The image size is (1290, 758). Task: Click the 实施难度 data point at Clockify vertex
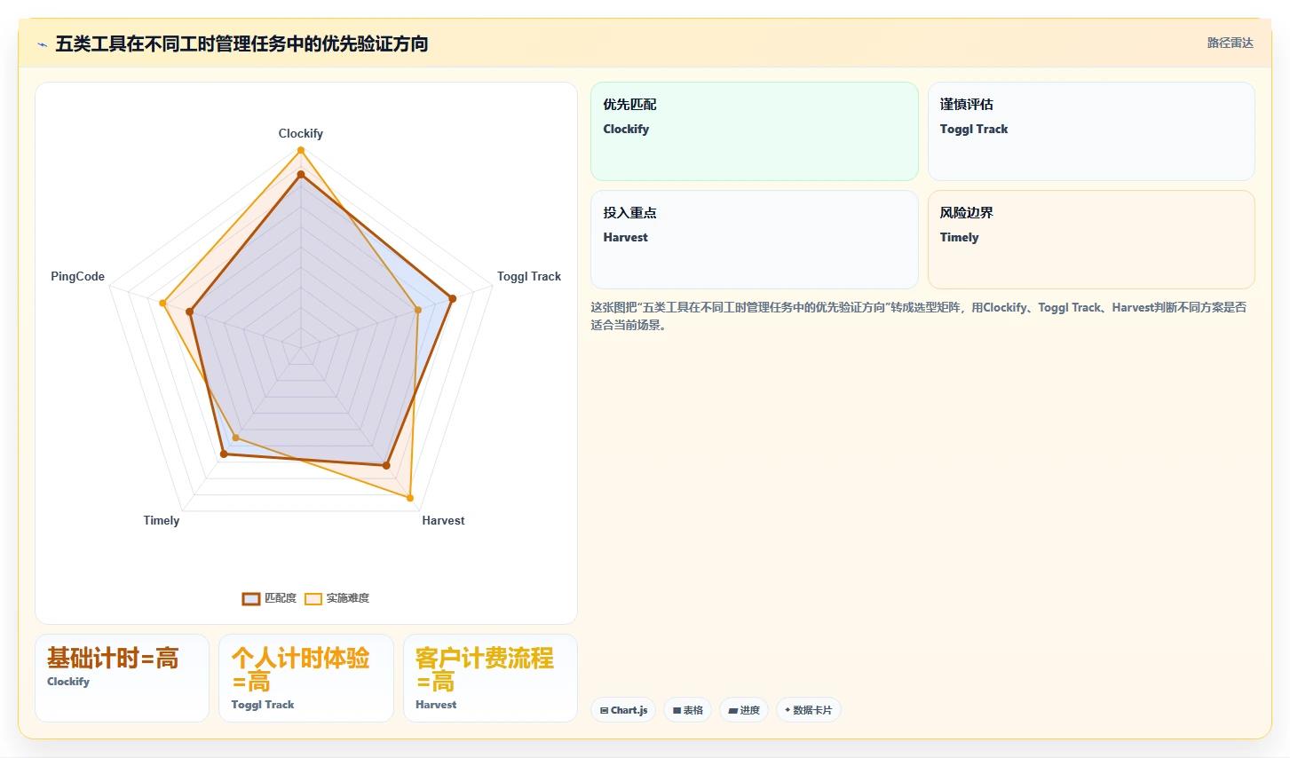click(x=301, y=150)
